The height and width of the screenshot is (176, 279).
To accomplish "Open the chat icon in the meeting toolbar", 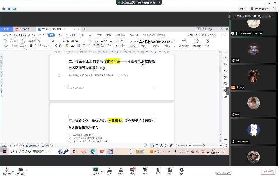I will coord(132,171).
